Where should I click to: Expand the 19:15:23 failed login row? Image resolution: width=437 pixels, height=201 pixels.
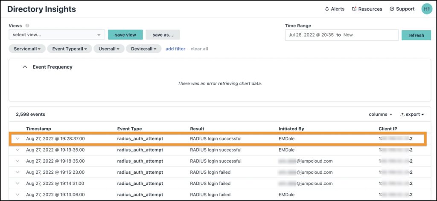17,172
